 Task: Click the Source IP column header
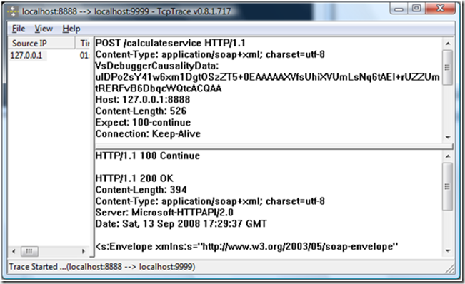tap(41, 44)
